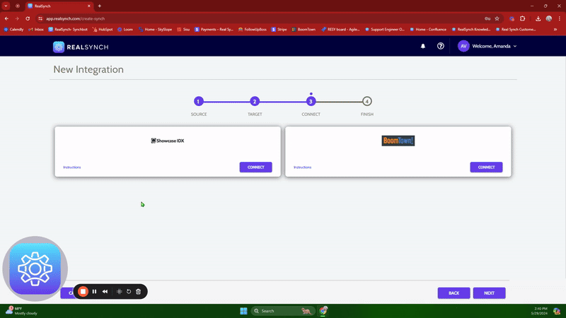Restart the recording

point(129,291)
